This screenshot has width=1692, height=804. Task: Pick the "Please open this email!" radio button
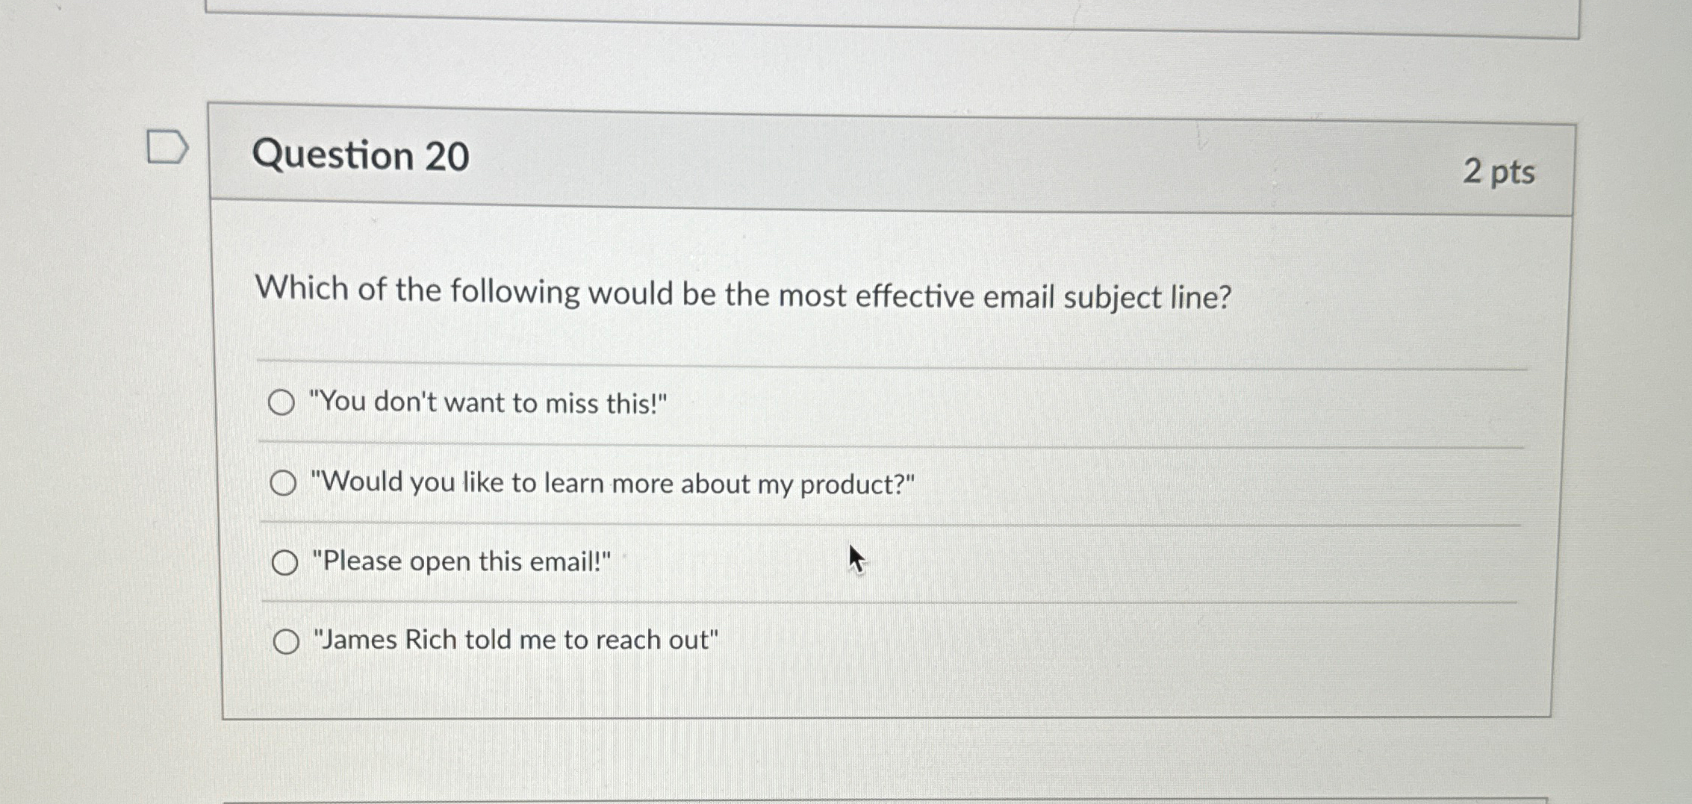pyautogui.click(x=284, y=562)
